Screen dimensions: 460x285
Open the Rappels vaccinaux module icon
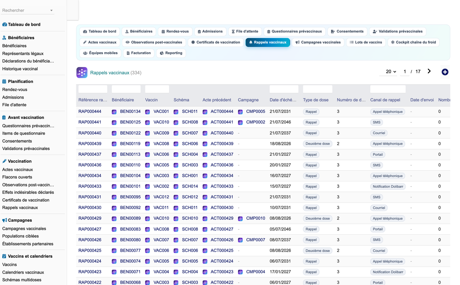coord(82,72)
